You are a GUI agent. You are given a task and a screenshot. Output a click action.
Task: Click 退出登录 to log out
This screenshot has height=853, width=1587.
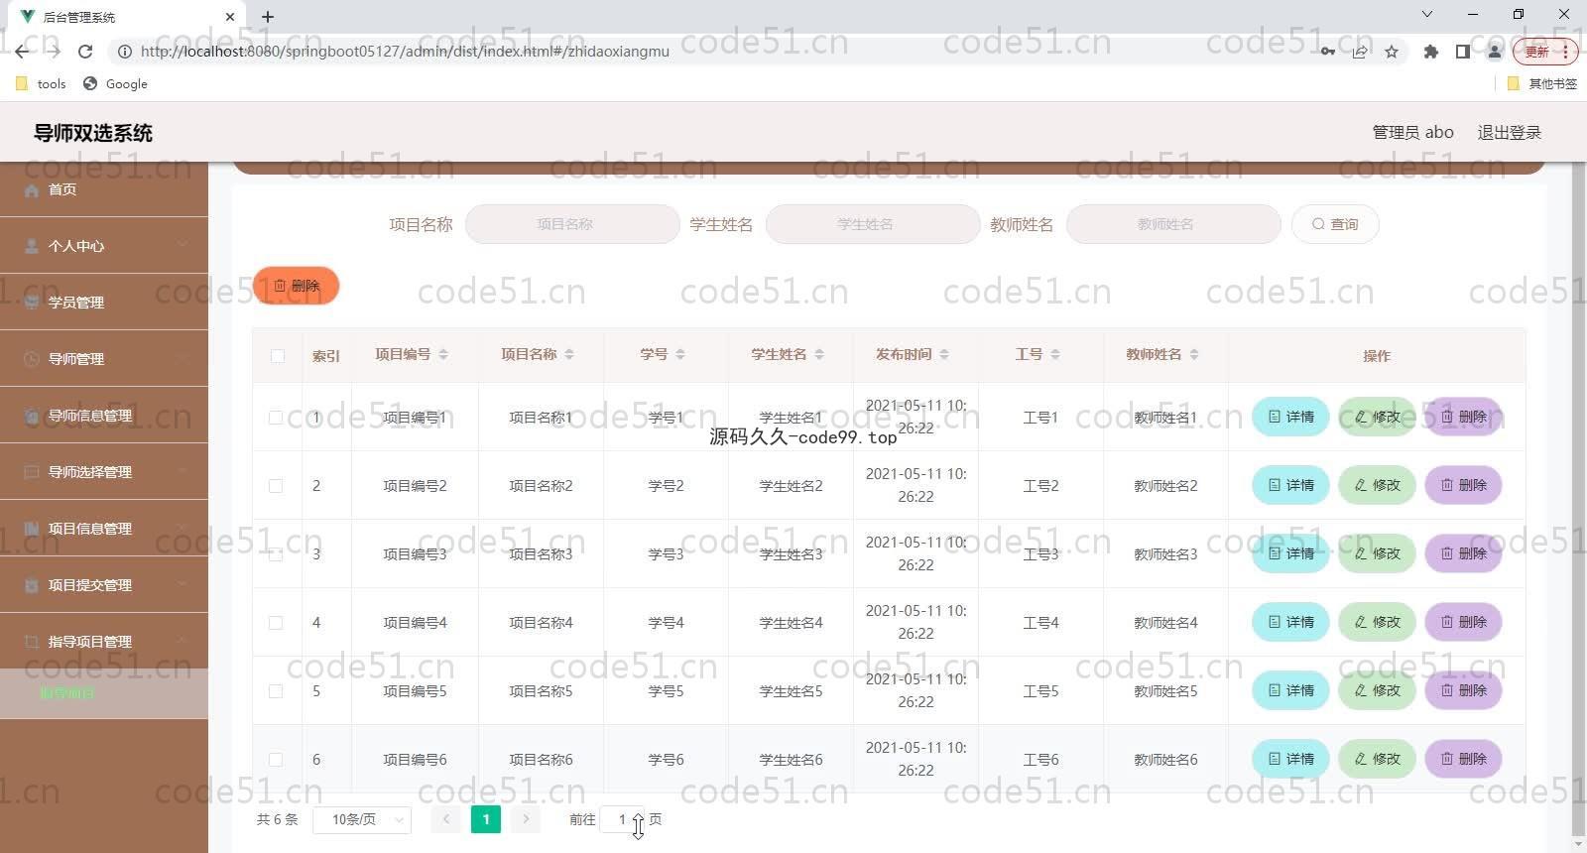pyautogui.click(x=1509, y=132)
